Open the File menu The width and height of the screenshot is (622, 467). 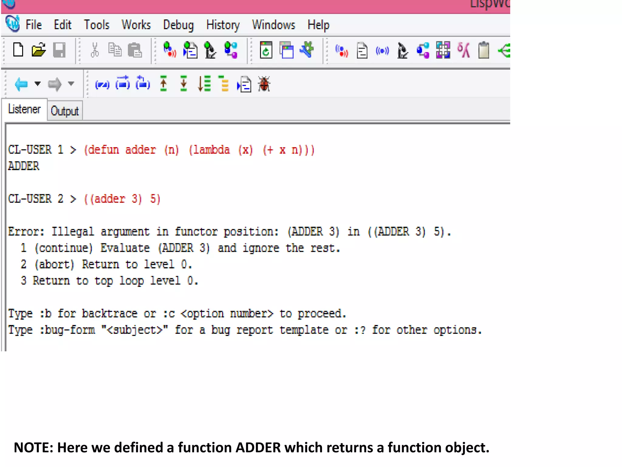(33, 25)
